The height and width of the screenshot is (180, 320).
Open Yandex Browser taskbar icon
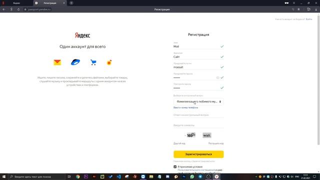[x=216, y=176]
